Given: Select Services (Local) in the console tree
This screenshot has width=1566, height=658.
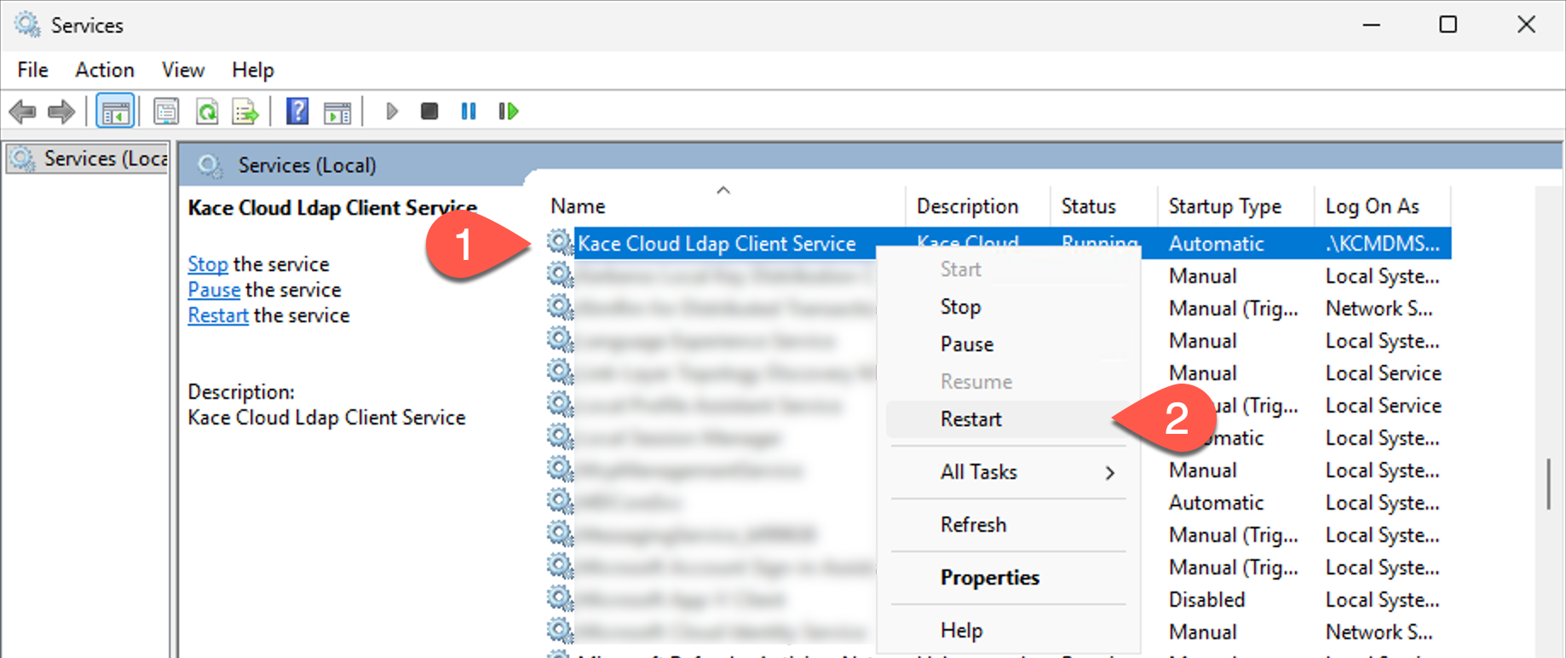Looking at the screenshot, I should click(89, 159).
